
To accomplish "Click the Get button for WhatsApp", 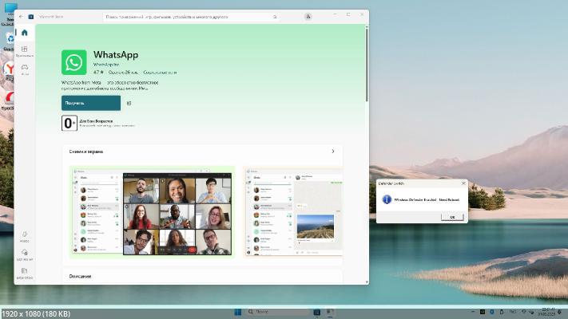I will coord(91,103).
